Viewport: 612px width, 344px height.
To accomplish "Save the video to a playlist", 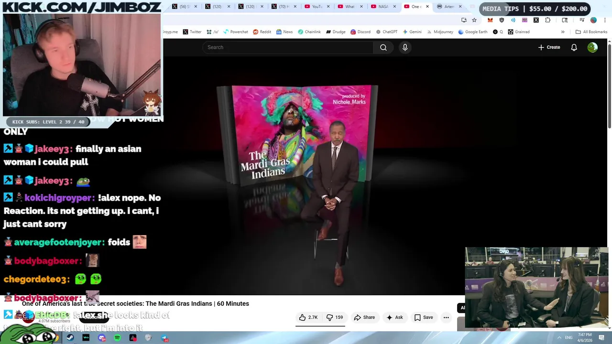I will click(424, 317).
